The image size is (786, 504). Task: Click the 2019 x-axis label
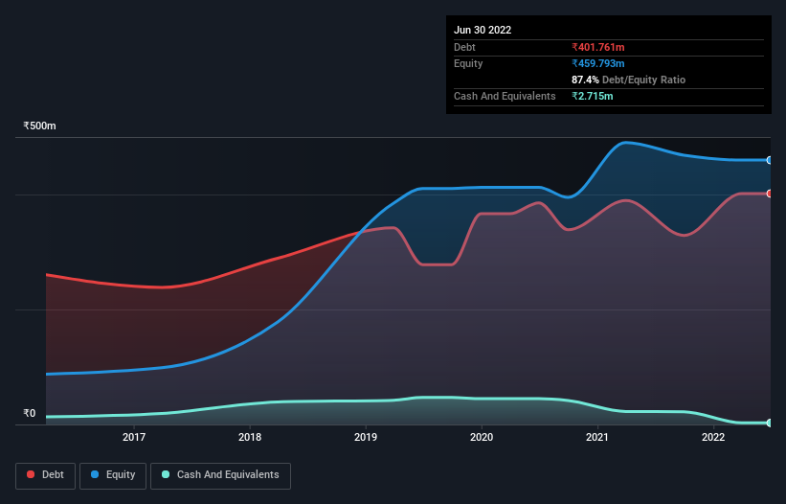tap(366, 437)
